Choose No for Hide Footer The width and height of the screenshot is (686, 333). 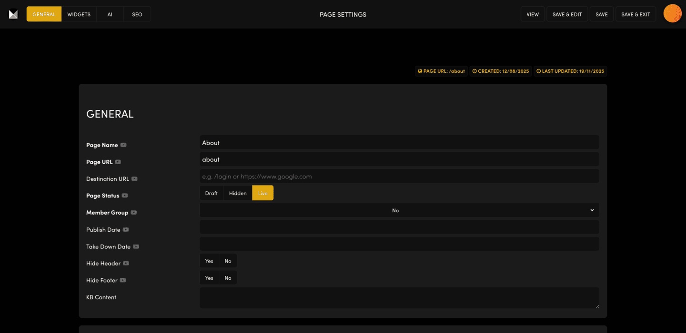[228, 278]
